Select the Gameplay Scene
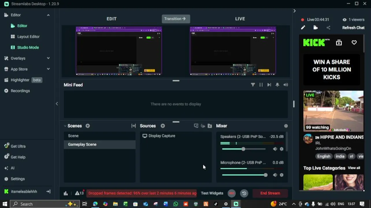 [x=100, y=144]
